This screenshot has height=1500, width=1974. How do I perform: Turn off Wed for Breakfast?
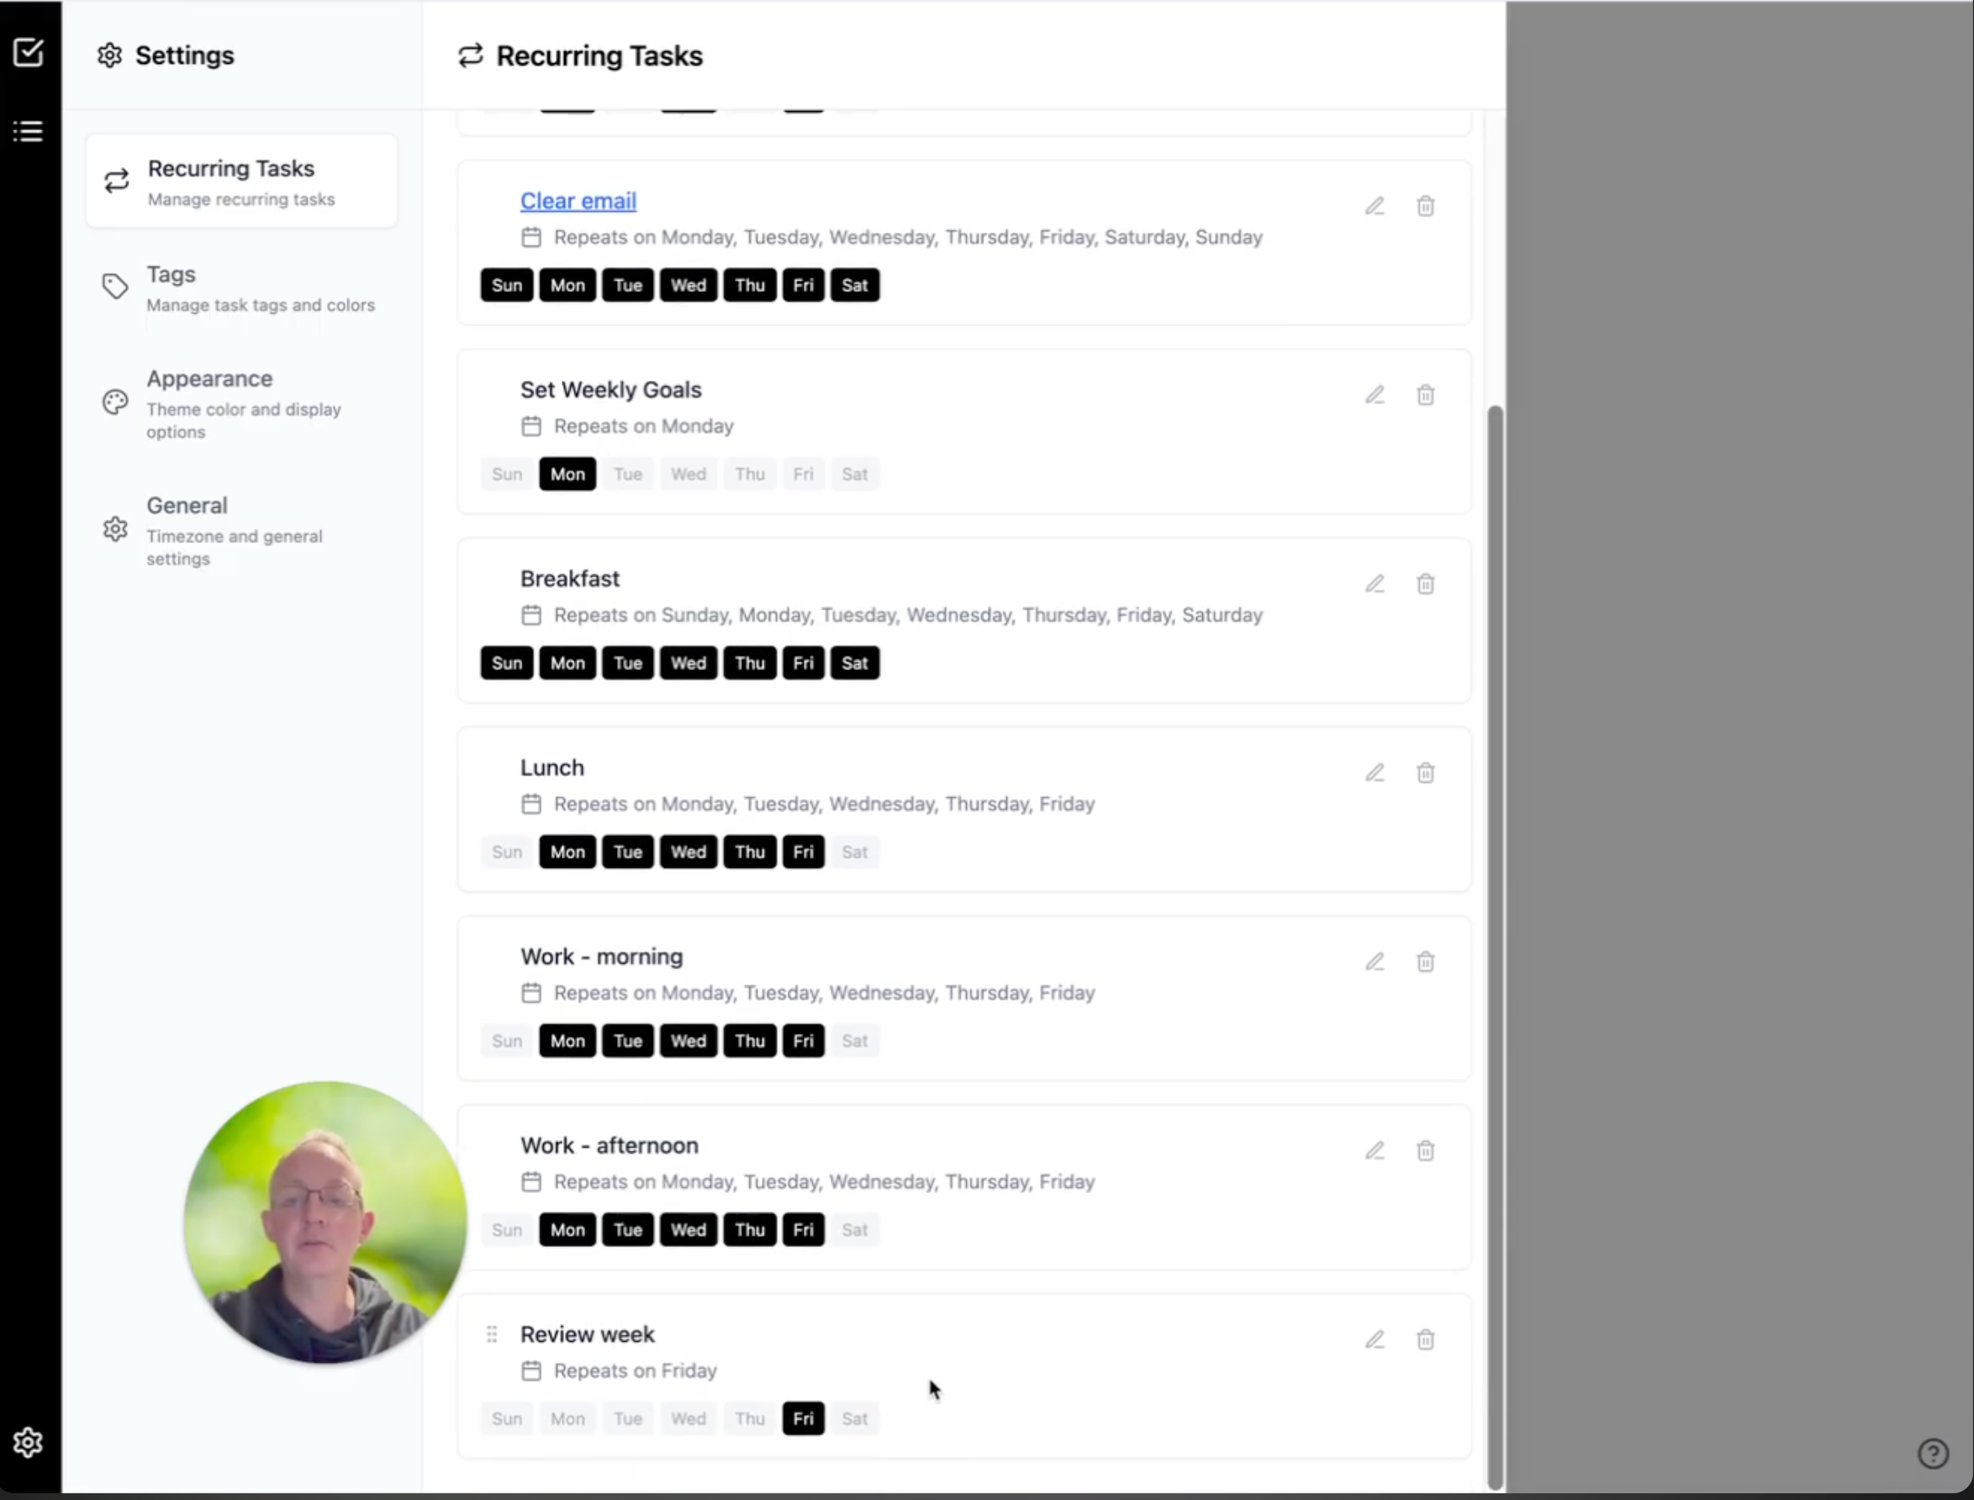pyautogui.click(x=688, y=663)
